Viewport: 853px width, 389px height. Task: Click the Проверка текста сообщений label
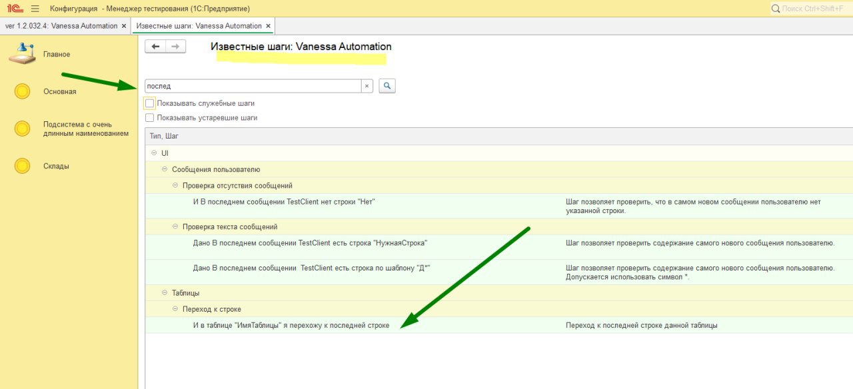click(230, 226)
